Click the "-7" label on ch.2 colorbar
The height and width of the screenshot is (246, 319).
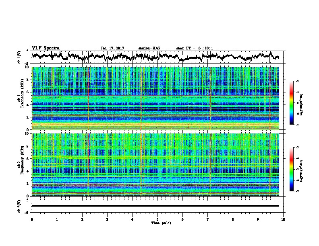tap(297, 191)
